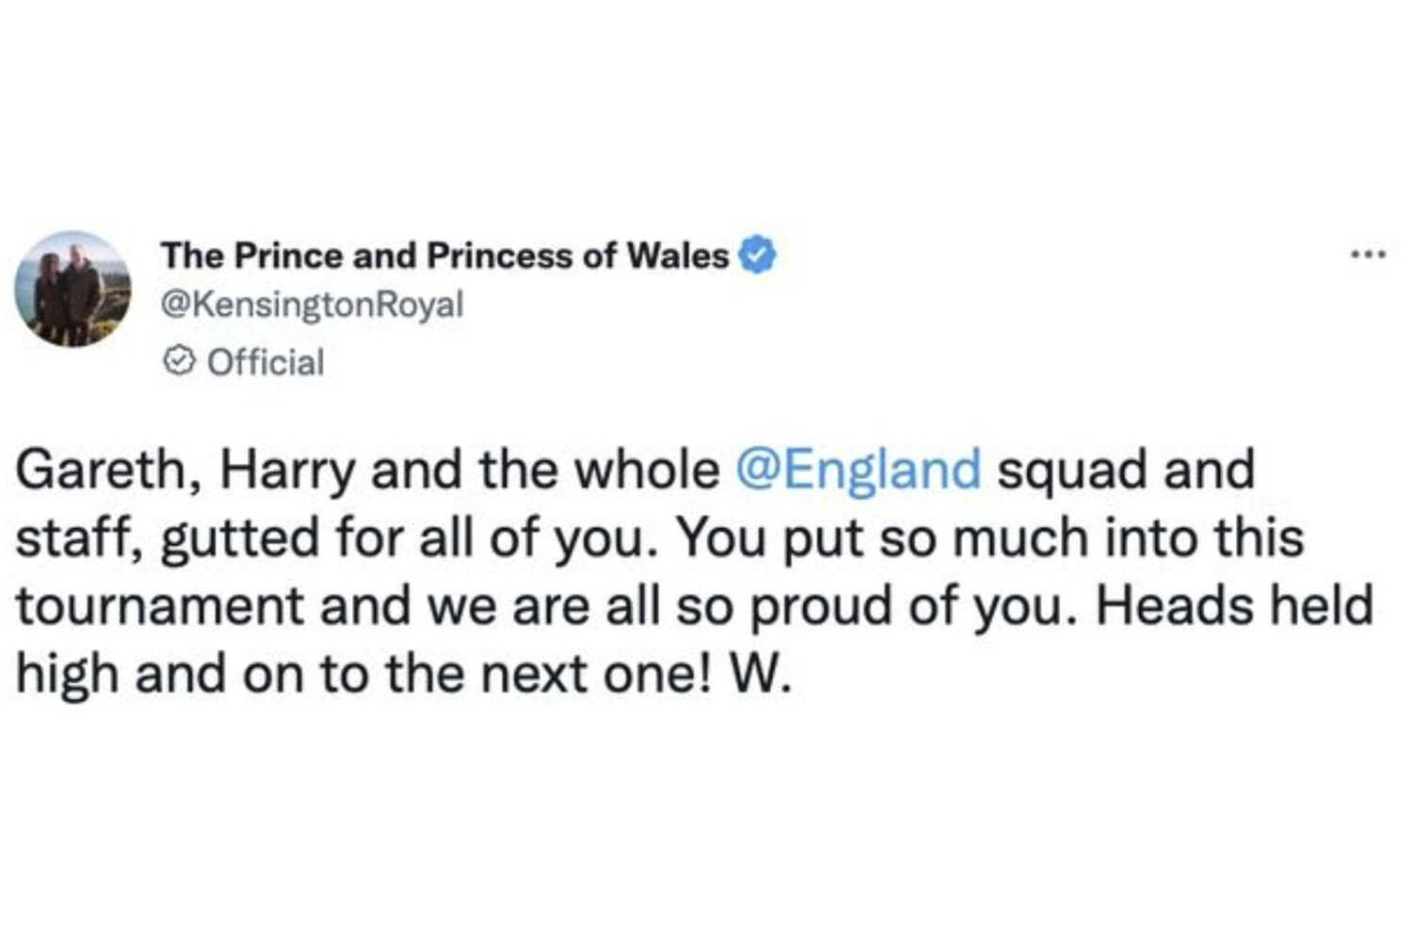Open The Prince and Princess of Wales profile name

tap(444, 256)
